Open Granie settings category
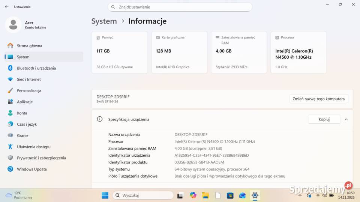The image size is (360, 202). click(22, 135)
